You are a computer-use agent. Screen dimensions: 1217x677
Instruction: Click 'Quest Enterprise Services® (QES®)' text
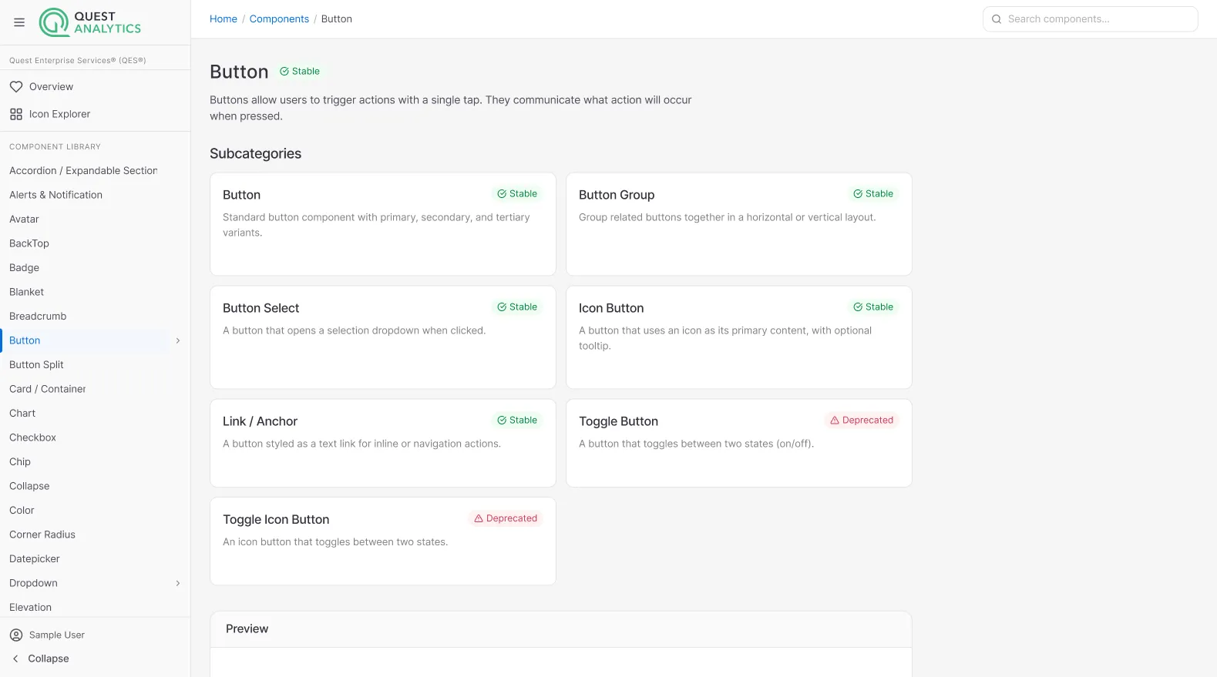[x=78, y=60]
